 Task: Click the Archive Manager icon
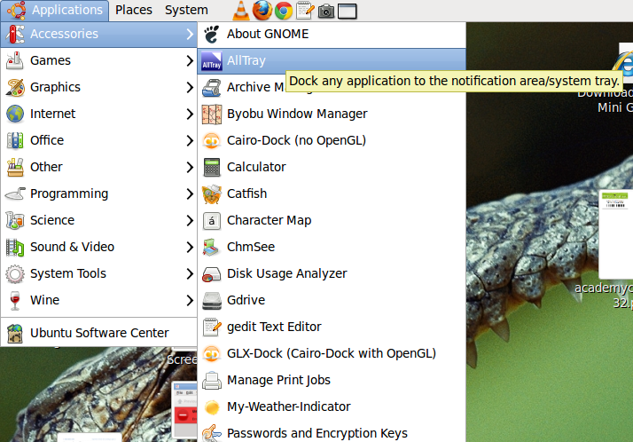212,88
